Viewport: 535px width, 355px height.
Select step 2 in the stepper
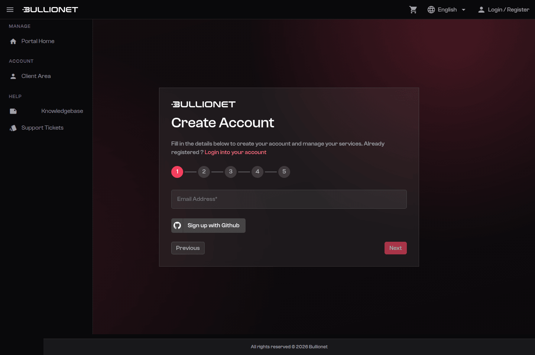point(204,172)
